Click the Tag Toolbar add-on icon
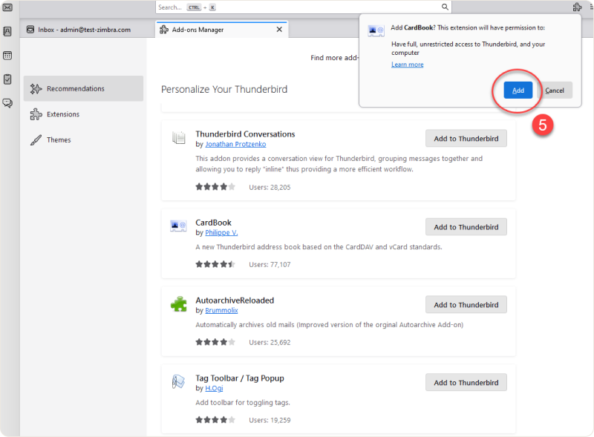Image resolution: width=594 pixels, height=437 pixels. click(178, 381)
